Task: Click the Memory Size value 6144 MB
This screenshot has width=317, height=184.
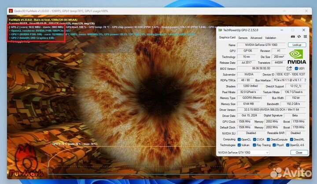Action: (x=248, y=104)
